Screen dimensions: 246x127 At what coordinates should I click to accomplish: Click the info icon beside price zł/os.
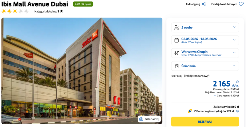[237, 82]
